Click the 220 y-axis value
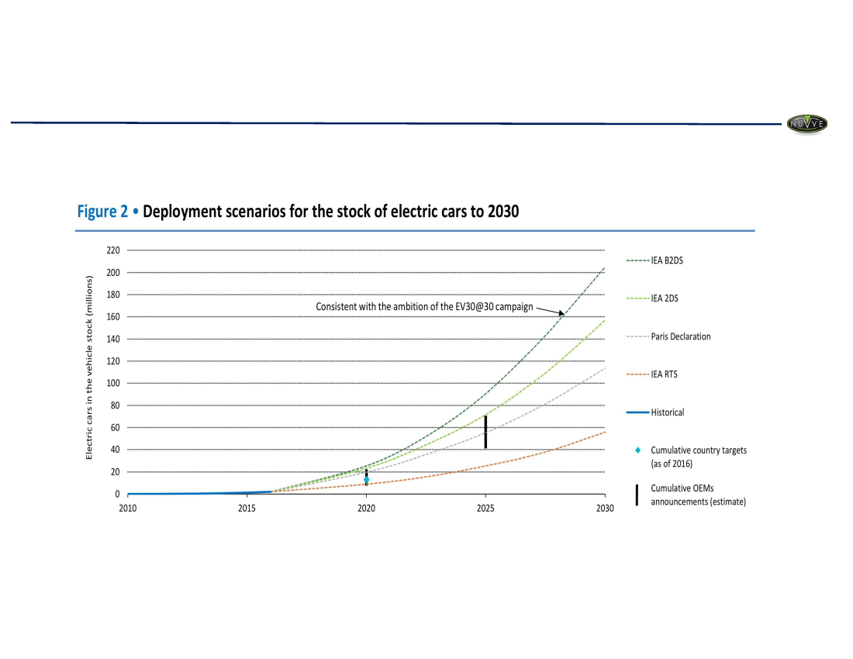 pos(113,250)
